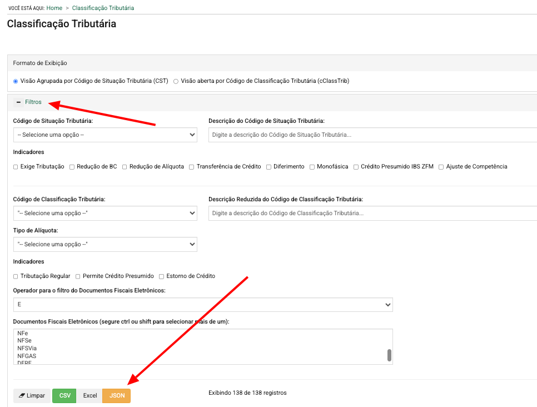Export the results as CSV
The height and width of the screenshot is (407, 537).
tap(65, 396)
